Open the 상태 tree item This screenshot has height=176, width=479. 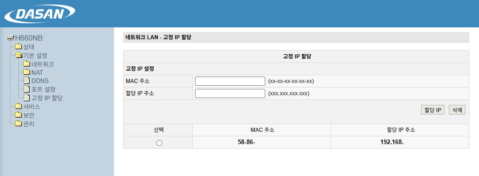(x=29, y=47)
